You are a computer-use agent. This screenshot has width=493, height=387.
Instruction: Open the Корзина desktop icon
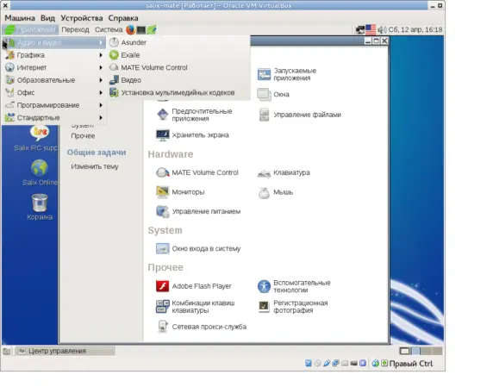click(x=40, y=207)
